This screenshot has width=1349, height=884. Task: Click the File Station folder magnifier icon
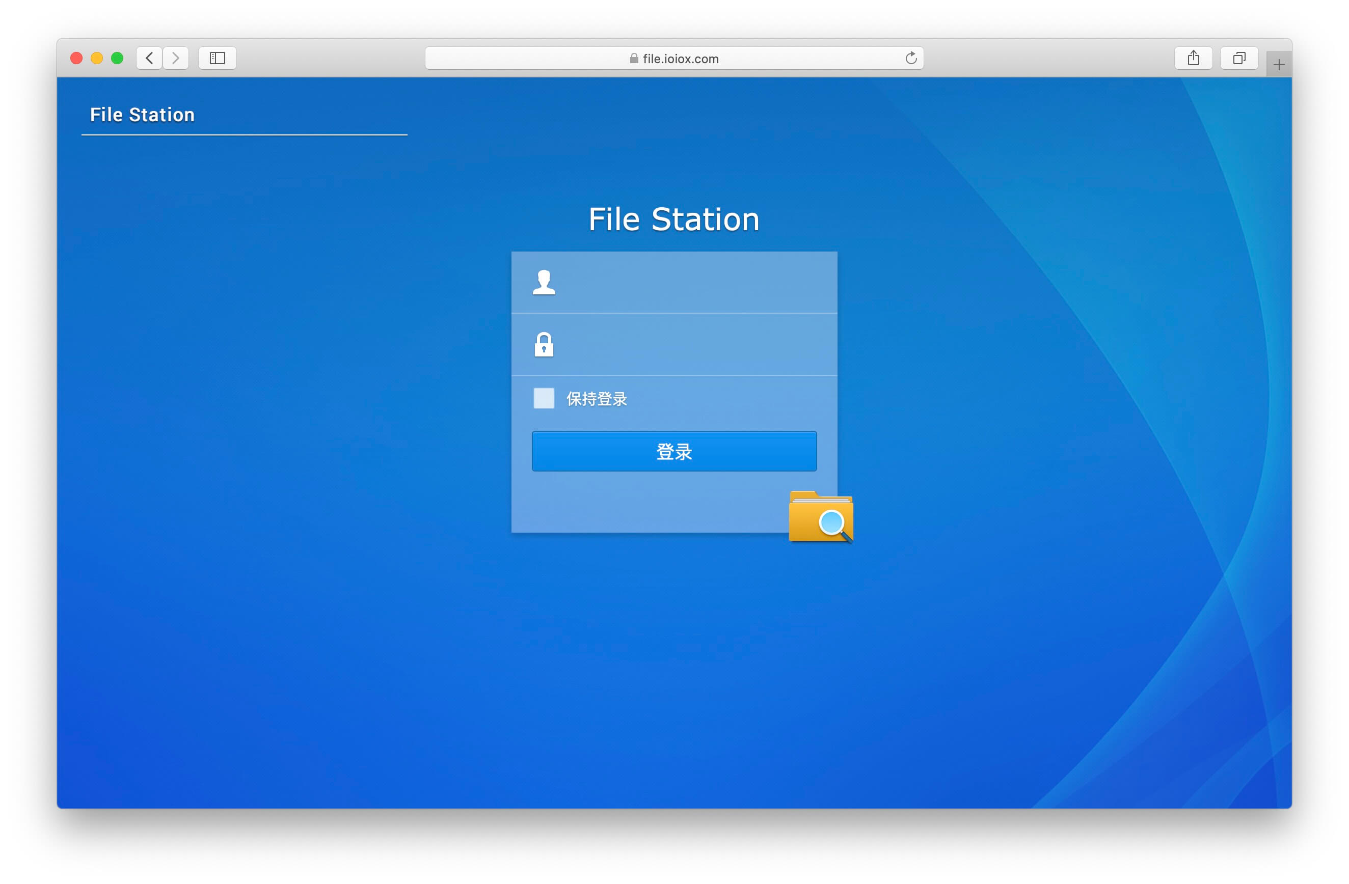[x=821, y=516]
